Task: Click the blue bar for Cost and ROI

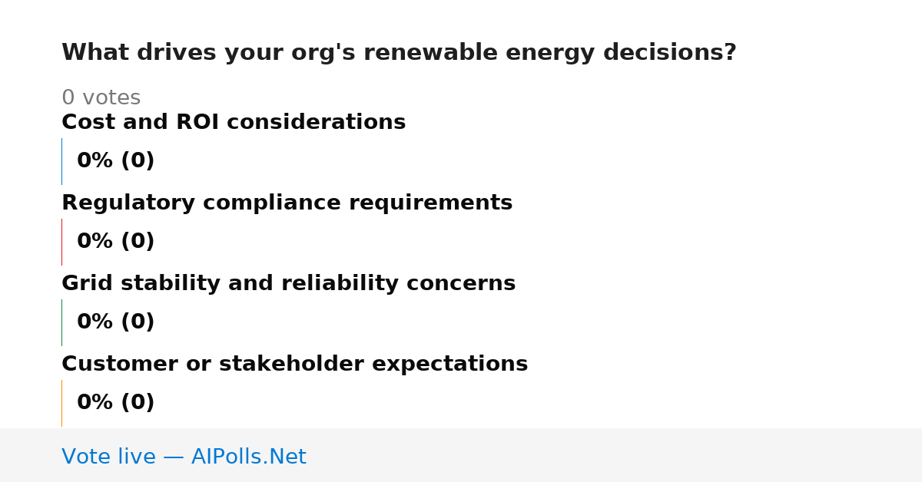Action: click(x=61, y=161)
